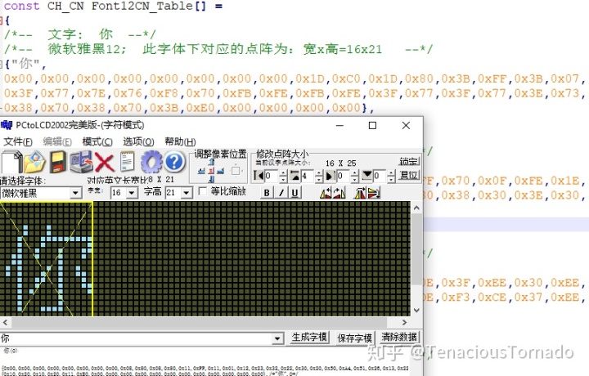Image resolution: width=589 pixels, height=376 pixels.
Task: Click the first yellow-red triangle transform icon
Action: (x=326, y=193)
